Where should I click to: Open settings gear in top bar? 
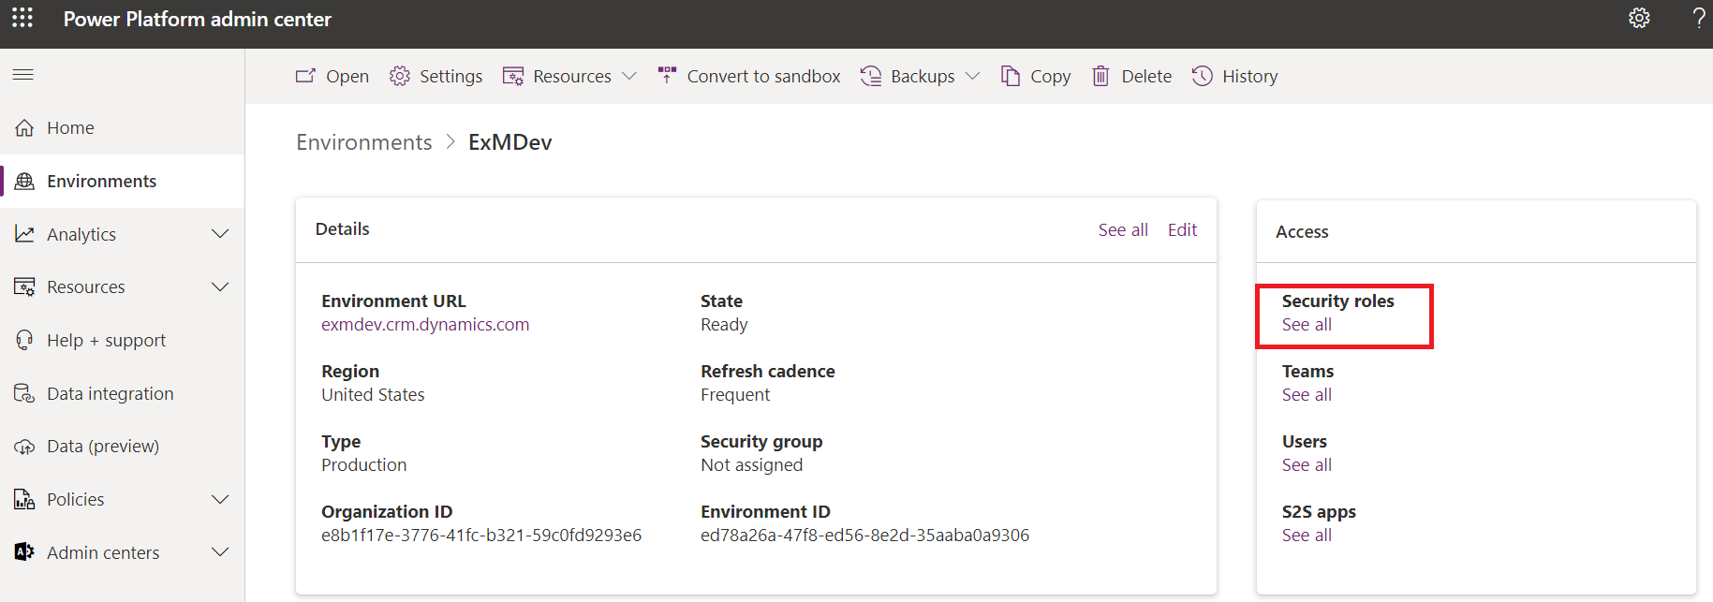pos(1639,18)
